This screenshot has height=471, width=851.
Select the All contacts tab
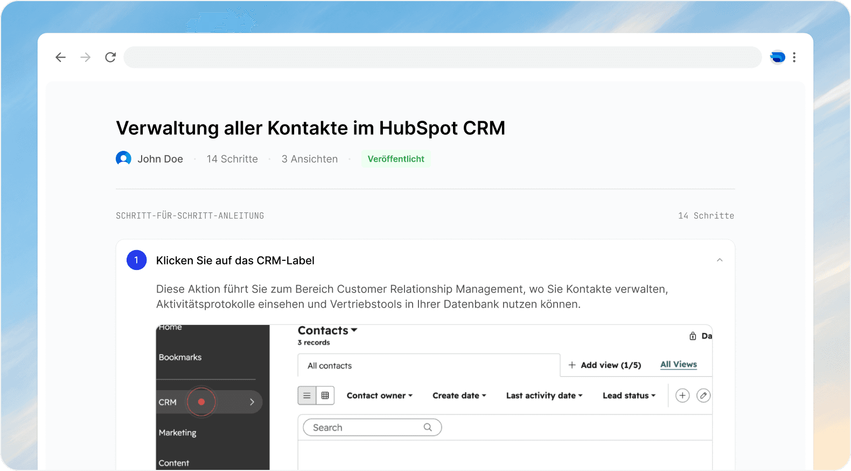429,365
